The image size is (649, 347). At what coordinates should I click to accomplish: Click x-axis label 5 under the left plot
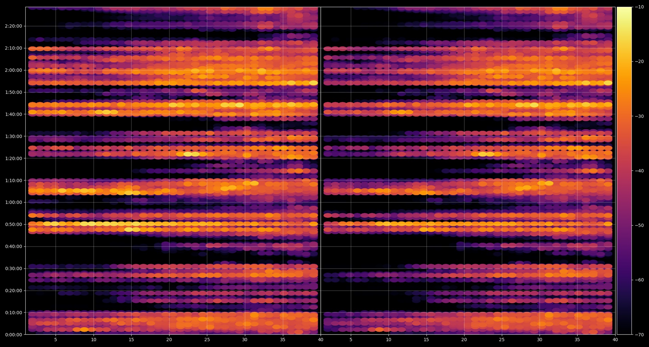(x=56, y=340)
